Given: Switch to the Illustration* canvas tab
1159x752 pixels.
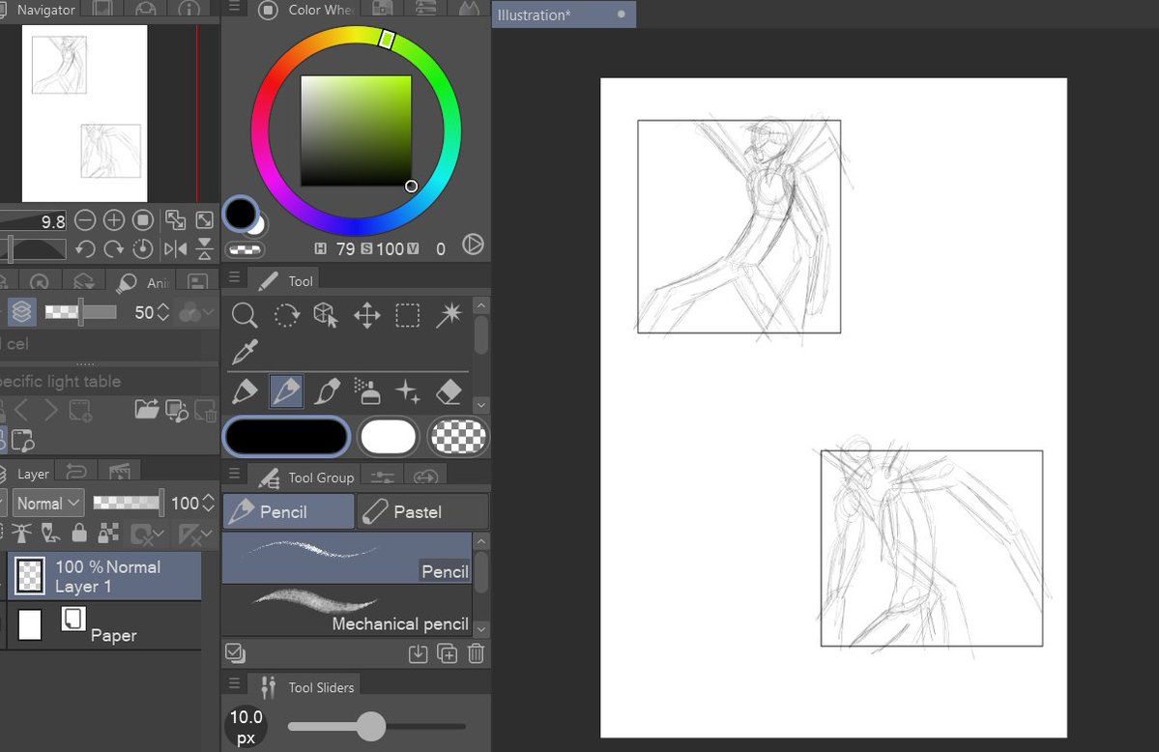Looking at the screenshot, I should tap(564, 14).
